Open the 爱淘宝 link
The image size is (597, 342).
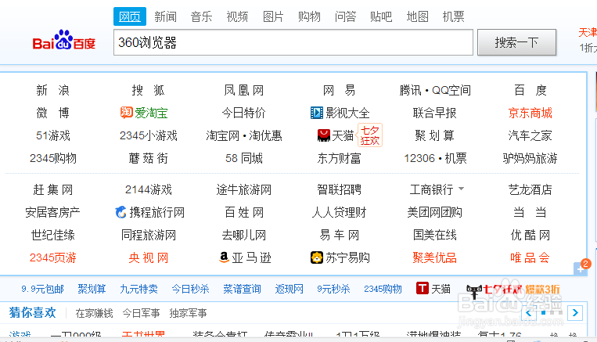[x=144, y=113]
